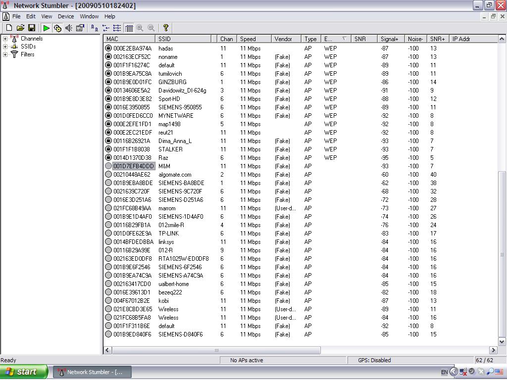Click the speaker sound toolbar icon

(68, 28)
